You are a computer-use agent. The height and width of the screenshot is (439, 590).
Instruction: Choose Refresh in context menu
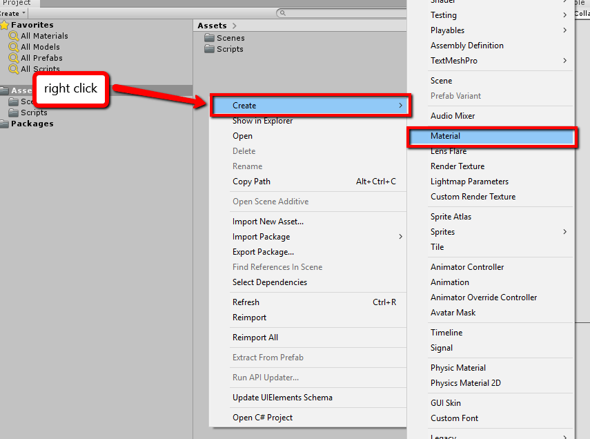[246, 302]
